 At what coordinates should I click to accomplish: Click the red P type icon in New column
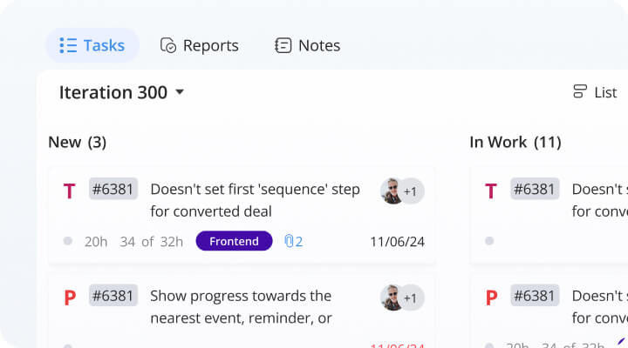click(x=70, y=298)
